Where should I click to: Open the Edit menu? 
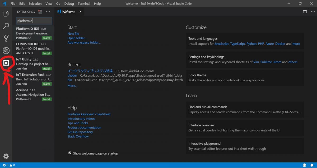pyautogui.click(x=22, y=4)
